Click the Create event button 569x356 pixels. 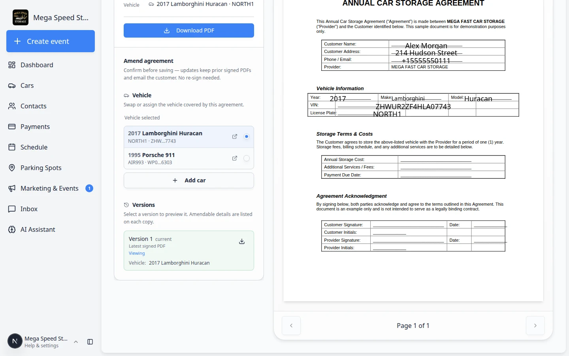[51, 41]
